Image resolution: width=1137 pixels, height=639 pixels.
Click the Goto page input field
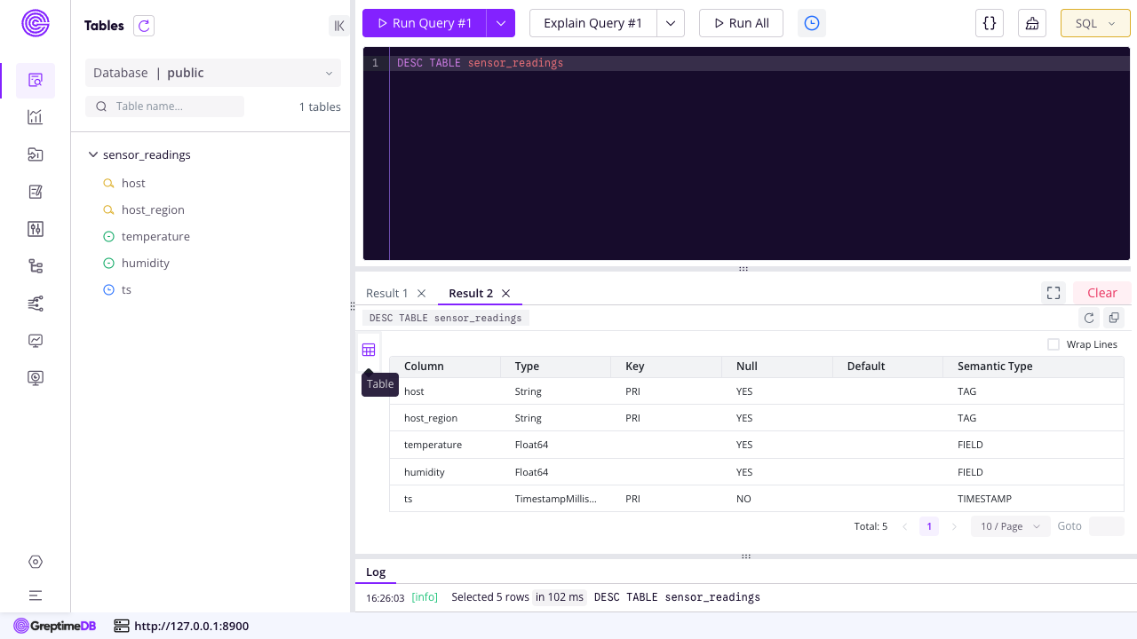1107,526
